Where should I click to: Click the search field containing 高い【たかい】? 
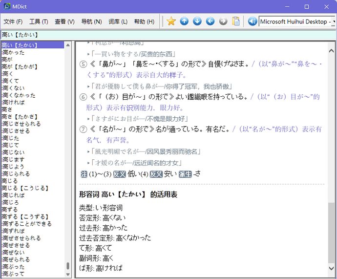(x=168, y=35)
